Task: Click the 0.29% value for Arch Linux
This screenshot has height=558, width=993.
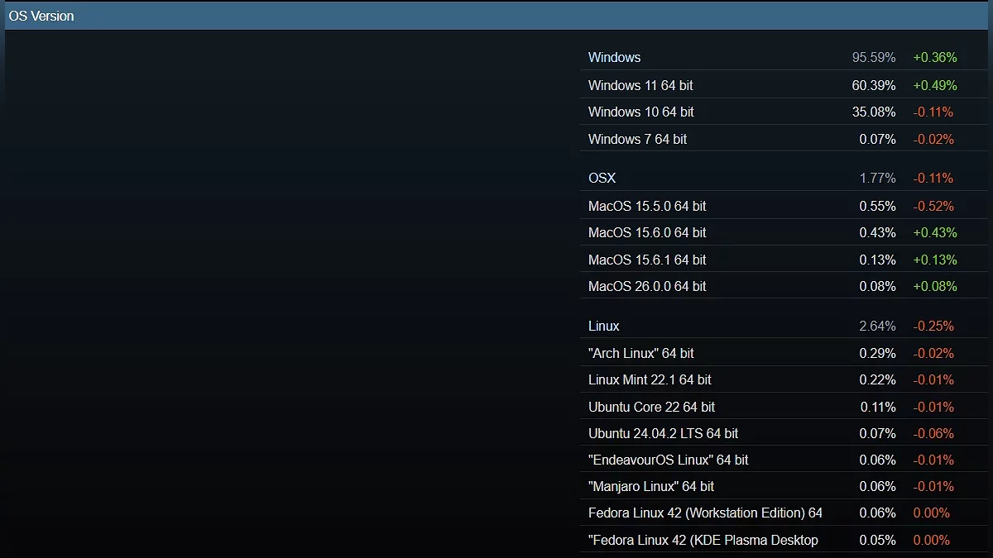Action: click(877, 353)
